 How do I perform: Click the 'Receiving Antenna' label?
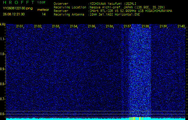pos(69,15)
